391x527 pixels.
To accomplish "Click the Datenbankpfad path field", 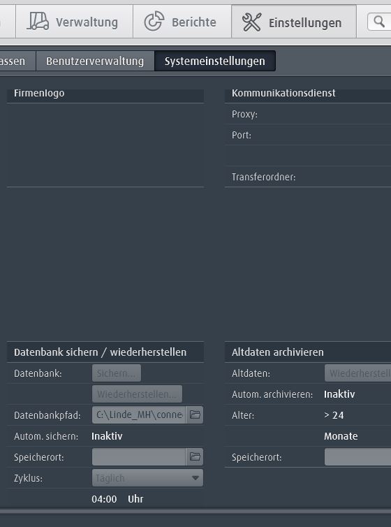I will 139,414.
